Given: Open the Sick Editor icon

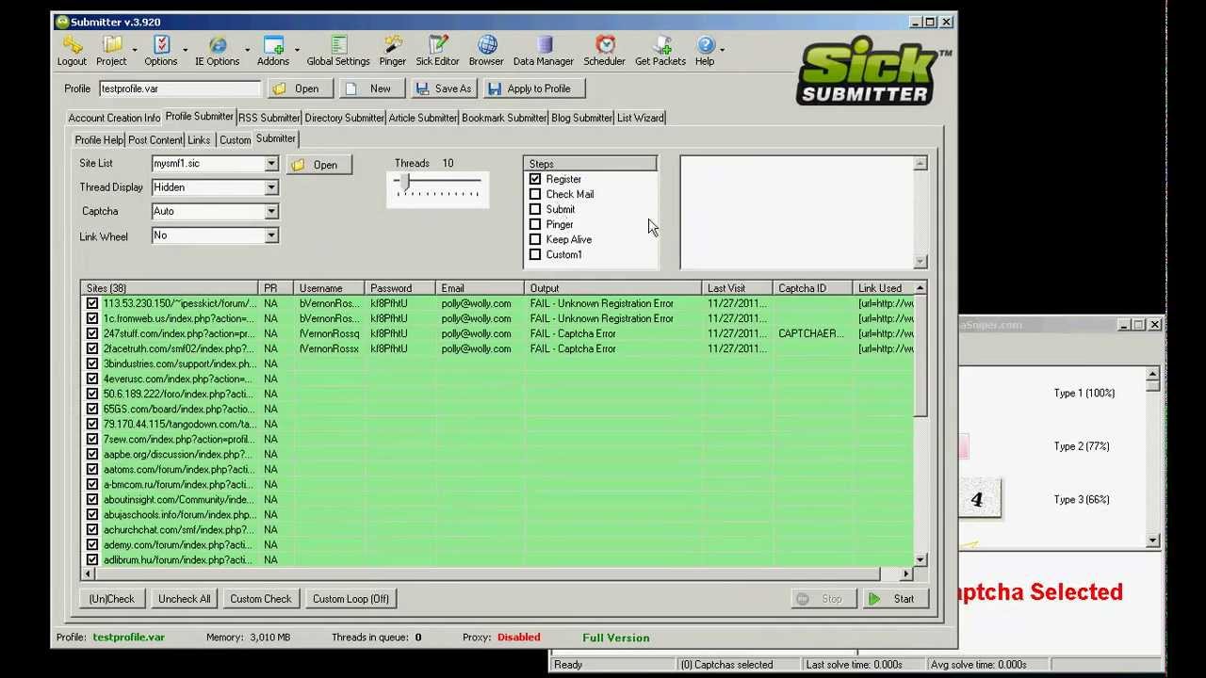Looking at the screenshot, I should click(x=437, y=51).
